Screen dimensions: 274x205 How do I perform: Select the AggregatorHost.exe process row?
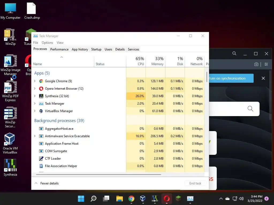(118, 129)
